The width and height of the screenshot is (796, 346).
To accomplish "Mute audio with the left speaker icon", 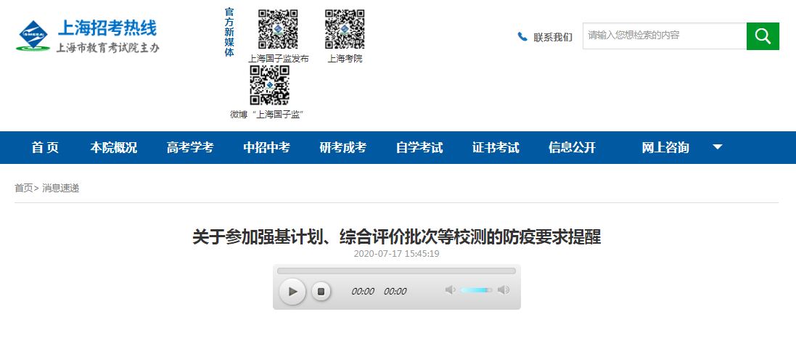I will (x=450, y=290).
